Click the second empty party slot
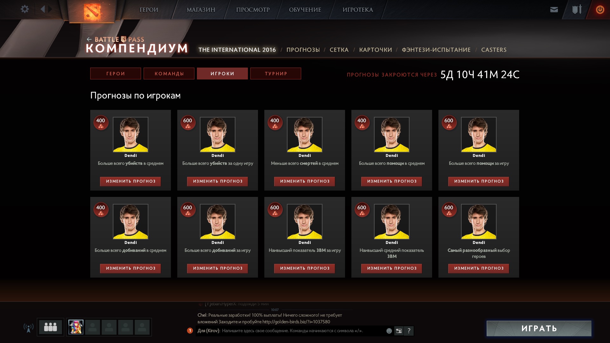 tap(109, 327)
